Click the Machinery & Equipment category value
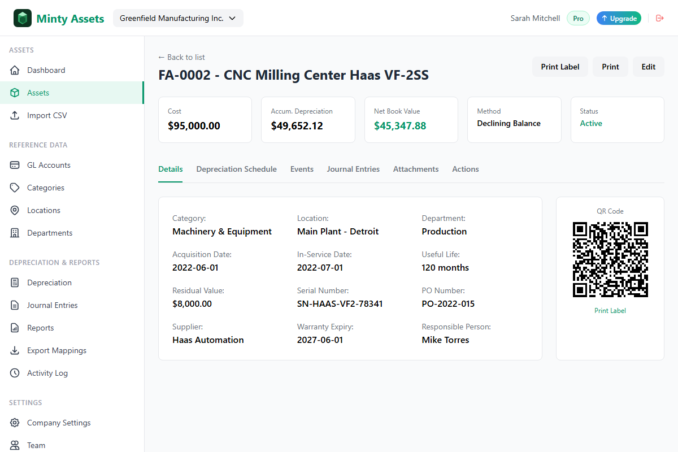The height and width of the screenshot is (452, 678). click(222, 231)
